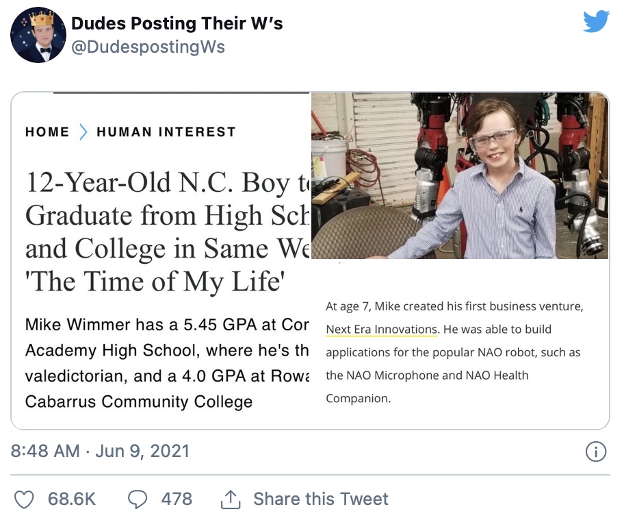Open photo of boy with robots
624x518 pixels.
[x=460, y=175]
